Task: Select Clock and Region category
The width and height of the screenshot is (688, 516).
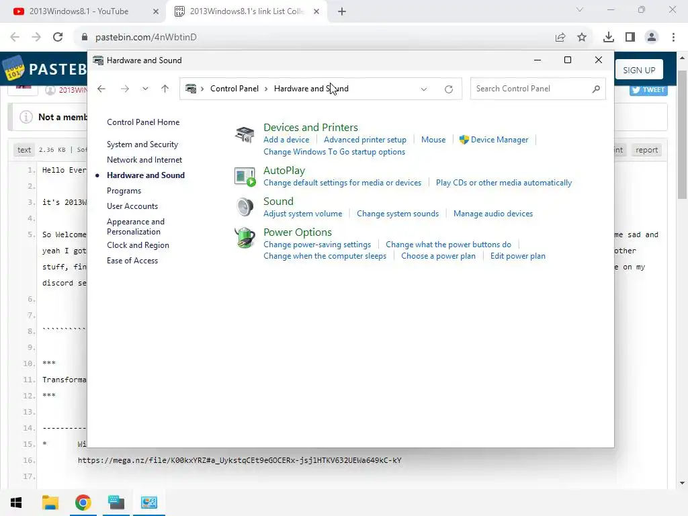Action: click(138, 245)
